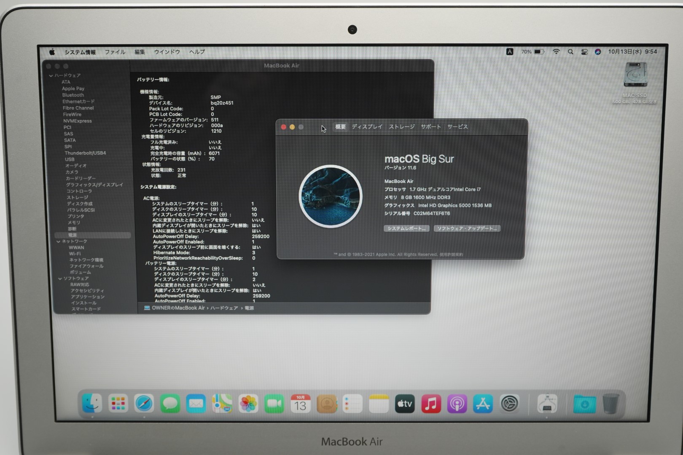
Task: Open App Store from the Dock
Action: 483,404
